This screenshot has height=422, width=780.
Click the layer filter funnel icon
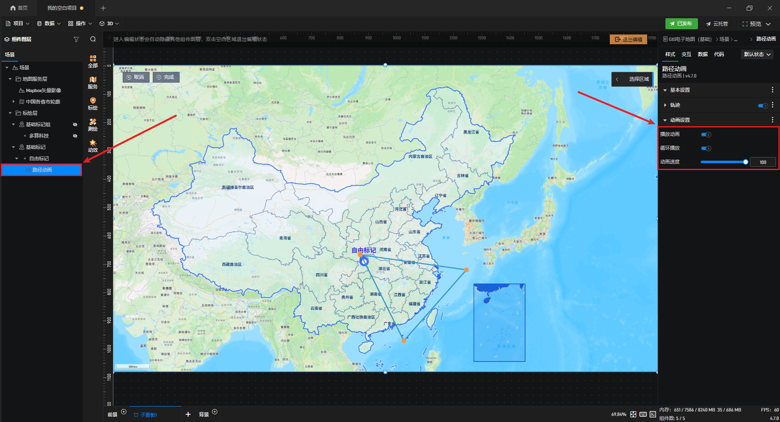[x=76, y=39]
